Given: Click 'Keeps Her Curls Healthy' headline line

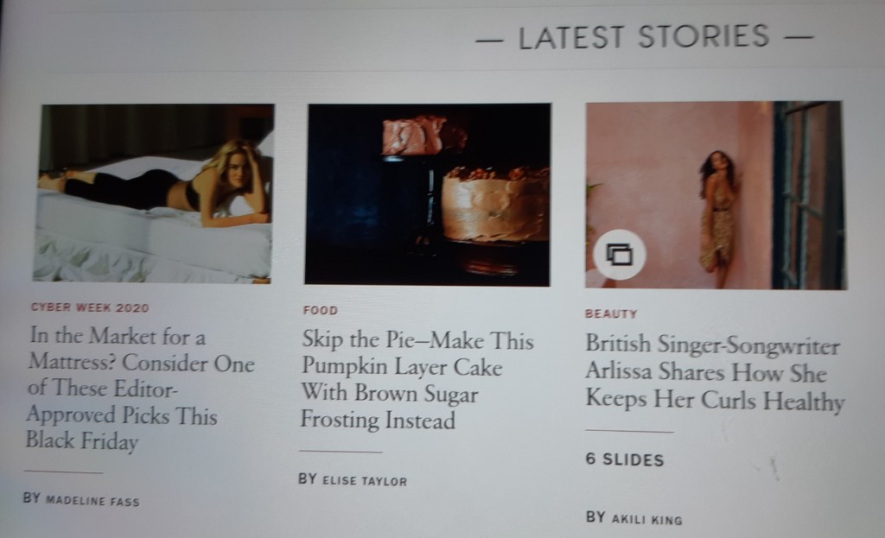Looking at the screenshot, I should point(715,401).
